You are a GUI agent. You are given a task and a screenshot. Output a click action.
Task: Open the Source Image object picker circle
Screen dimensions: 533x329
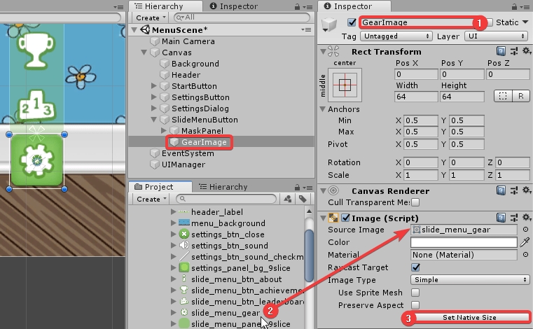click(x=525, y=230)
